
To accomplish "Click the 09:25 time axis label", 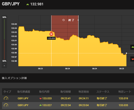I will pyautogui.click(x=122, y=69).
